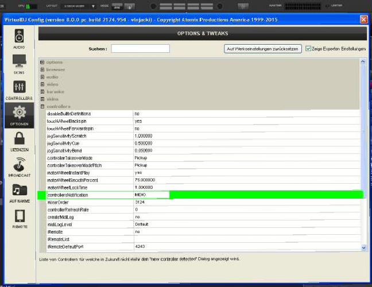This screenshot has width=372, height=287.
Task: Select the iRemoteList setting
Action: [203, 239]
